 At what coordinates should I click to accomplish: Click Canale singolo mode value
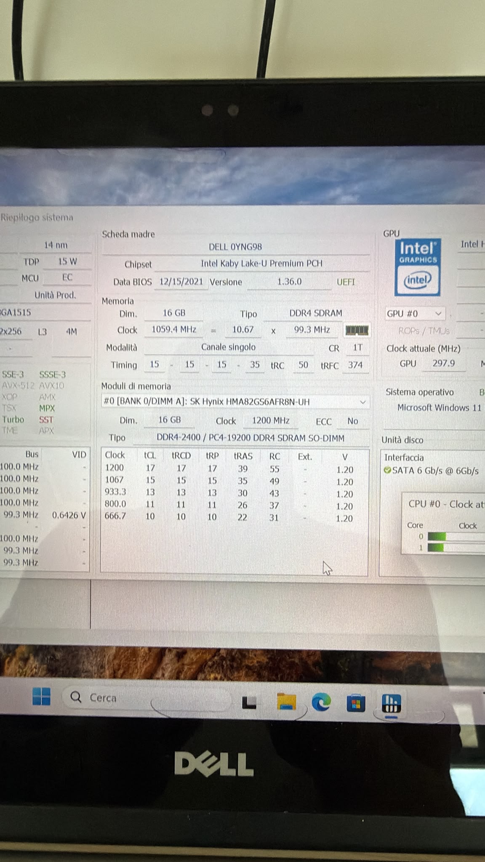pyautogui.click(x=228, y=347)
